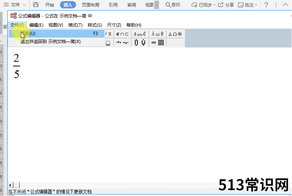
Task: Open the matrix templates palette
Action: tap(158, 43)
